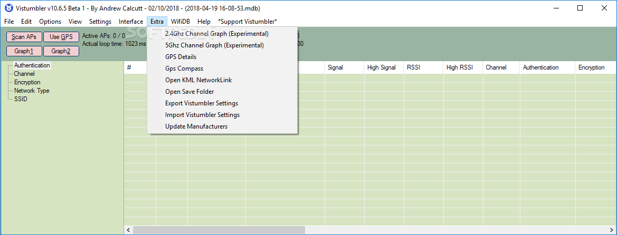The width and height of the screenshot is (617, 235).
Task: Sort by the RSSI column header
Action: coord(424,67)
